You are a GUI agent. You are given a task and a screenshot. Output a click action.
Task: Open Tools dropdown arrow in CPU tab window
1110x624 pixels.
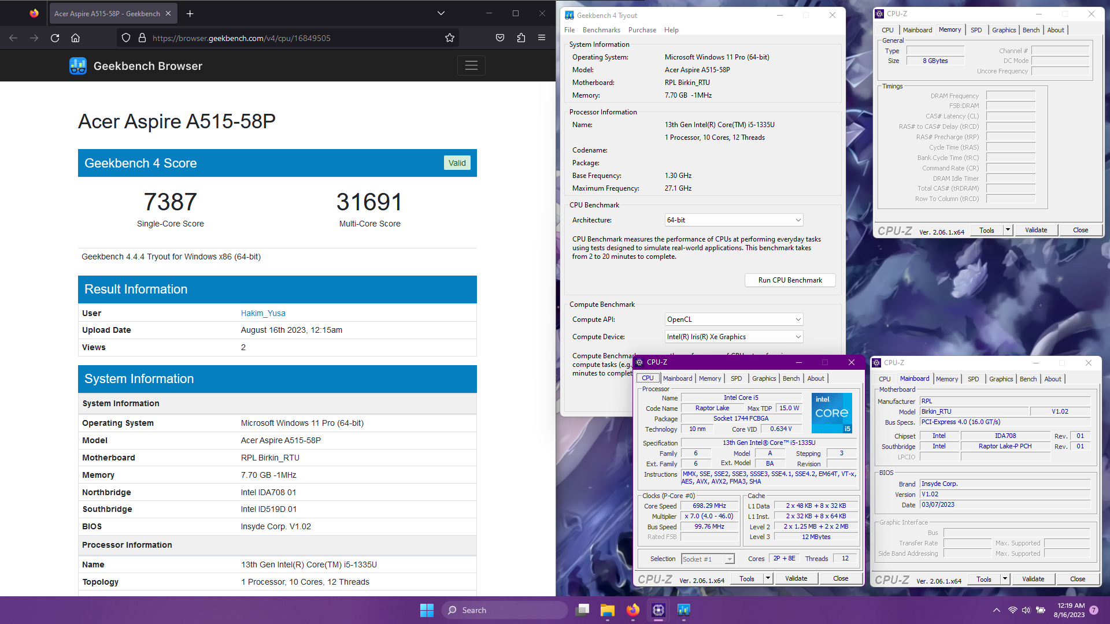(x=768, y=578)
